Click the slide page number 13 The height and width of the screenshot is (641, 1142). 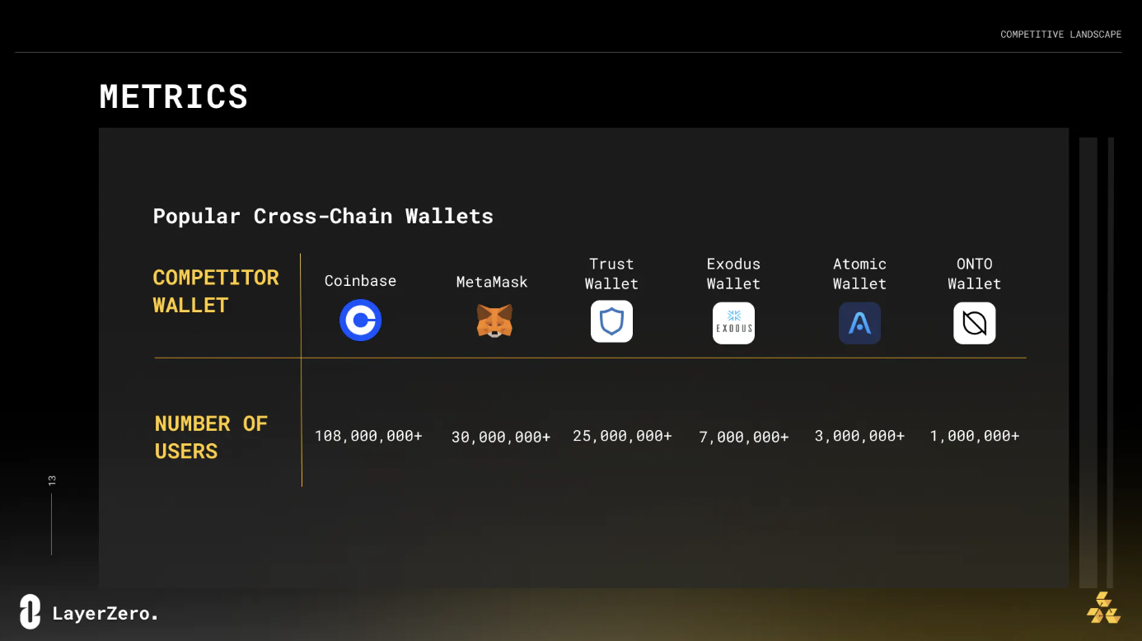(52, 480)
